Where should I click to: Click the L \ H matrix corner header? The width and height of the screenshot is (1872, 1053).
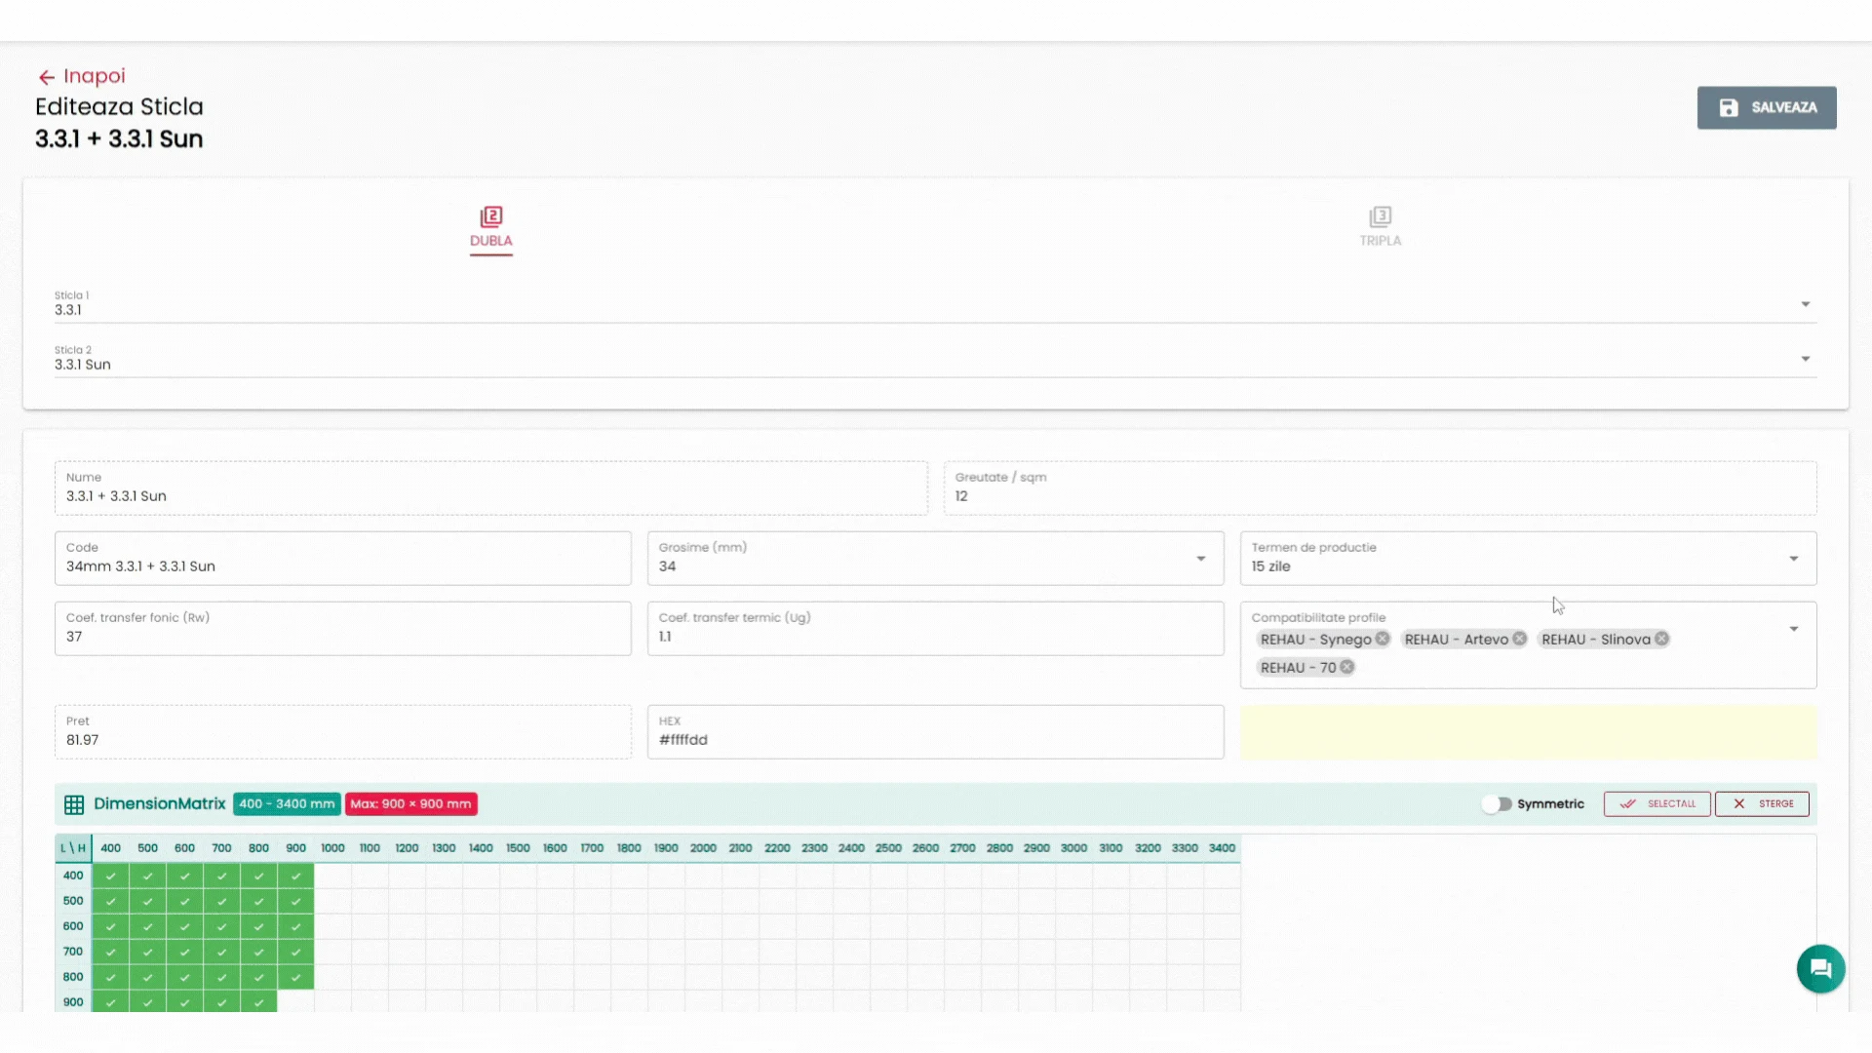73,848
